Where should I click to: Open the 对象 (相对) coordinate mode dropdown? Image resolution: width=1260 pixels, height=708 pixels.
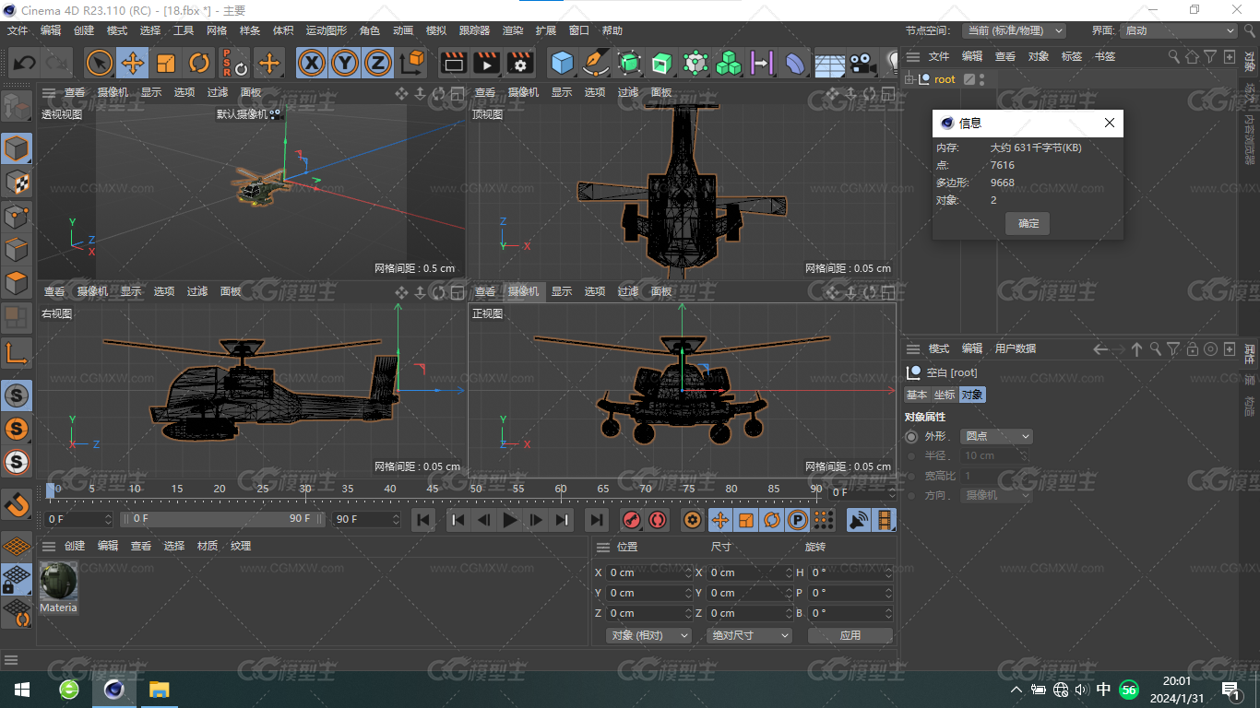[649, 635]
